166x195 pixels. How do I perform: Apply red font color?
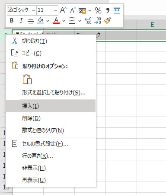56,21
